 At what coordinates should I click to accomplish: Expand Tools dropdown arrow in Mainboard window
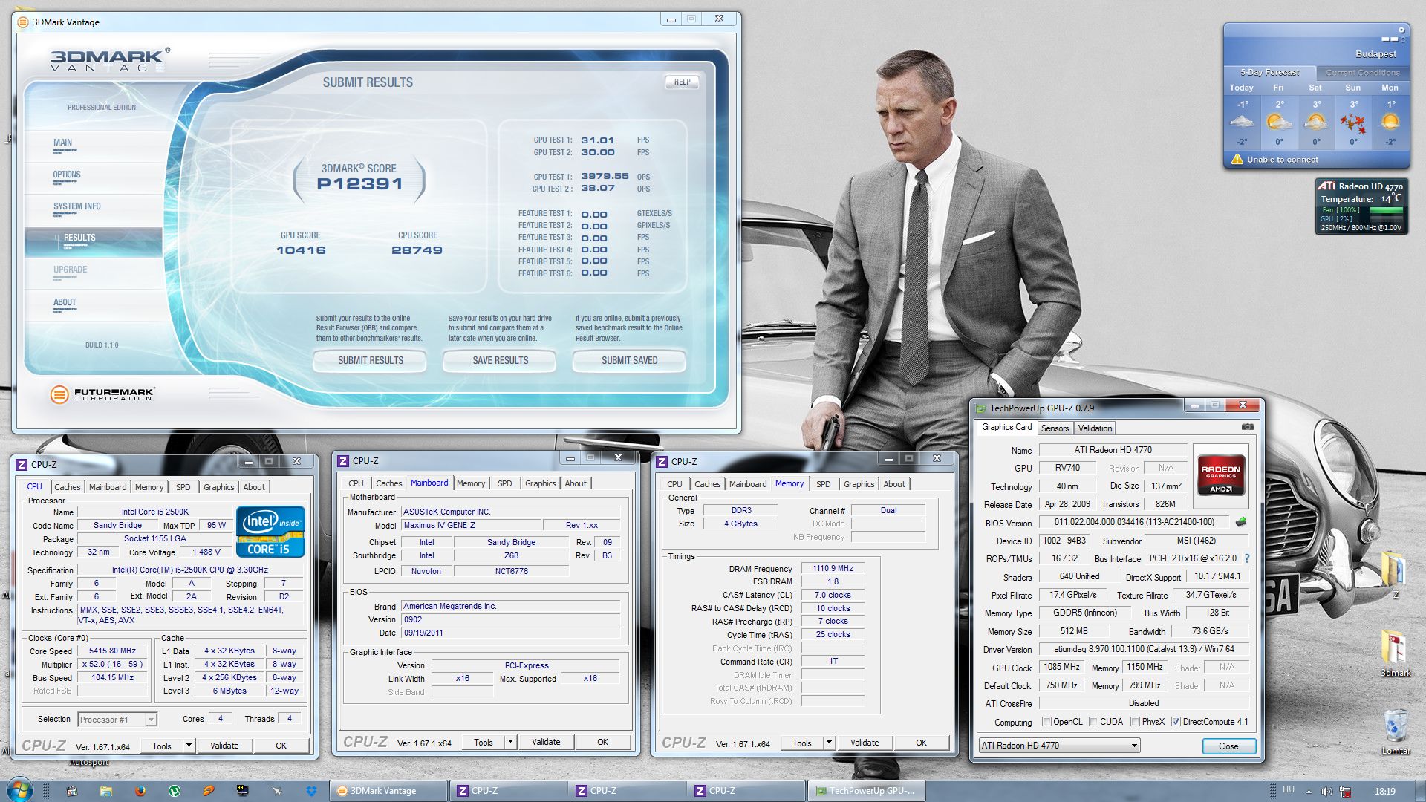(510, 742)
